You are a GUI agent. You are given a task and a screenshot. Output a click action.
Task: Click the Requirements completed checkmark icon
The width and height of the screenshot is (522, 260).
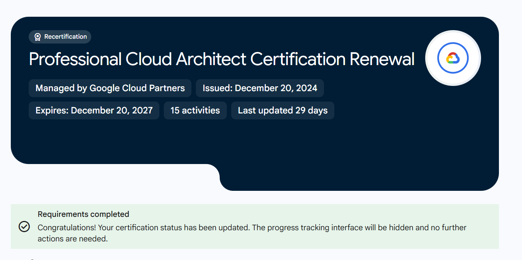click(24, 227)
